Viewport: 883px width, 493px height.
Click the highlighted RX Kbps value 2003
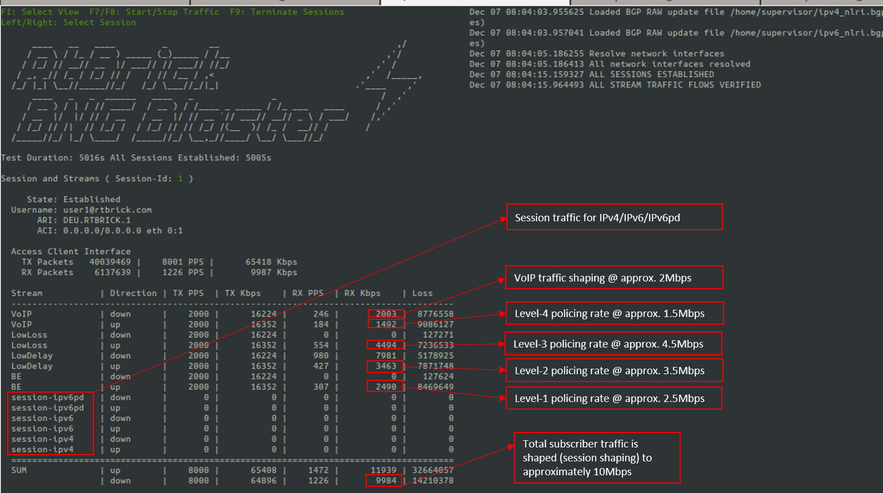386,314
